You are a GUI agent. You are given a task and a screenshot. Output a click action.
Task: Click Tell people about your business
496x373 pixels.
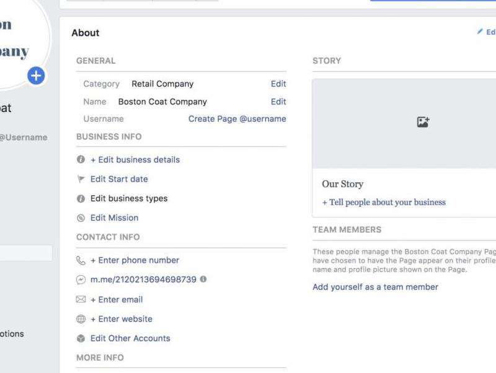[x=384, y=203]
